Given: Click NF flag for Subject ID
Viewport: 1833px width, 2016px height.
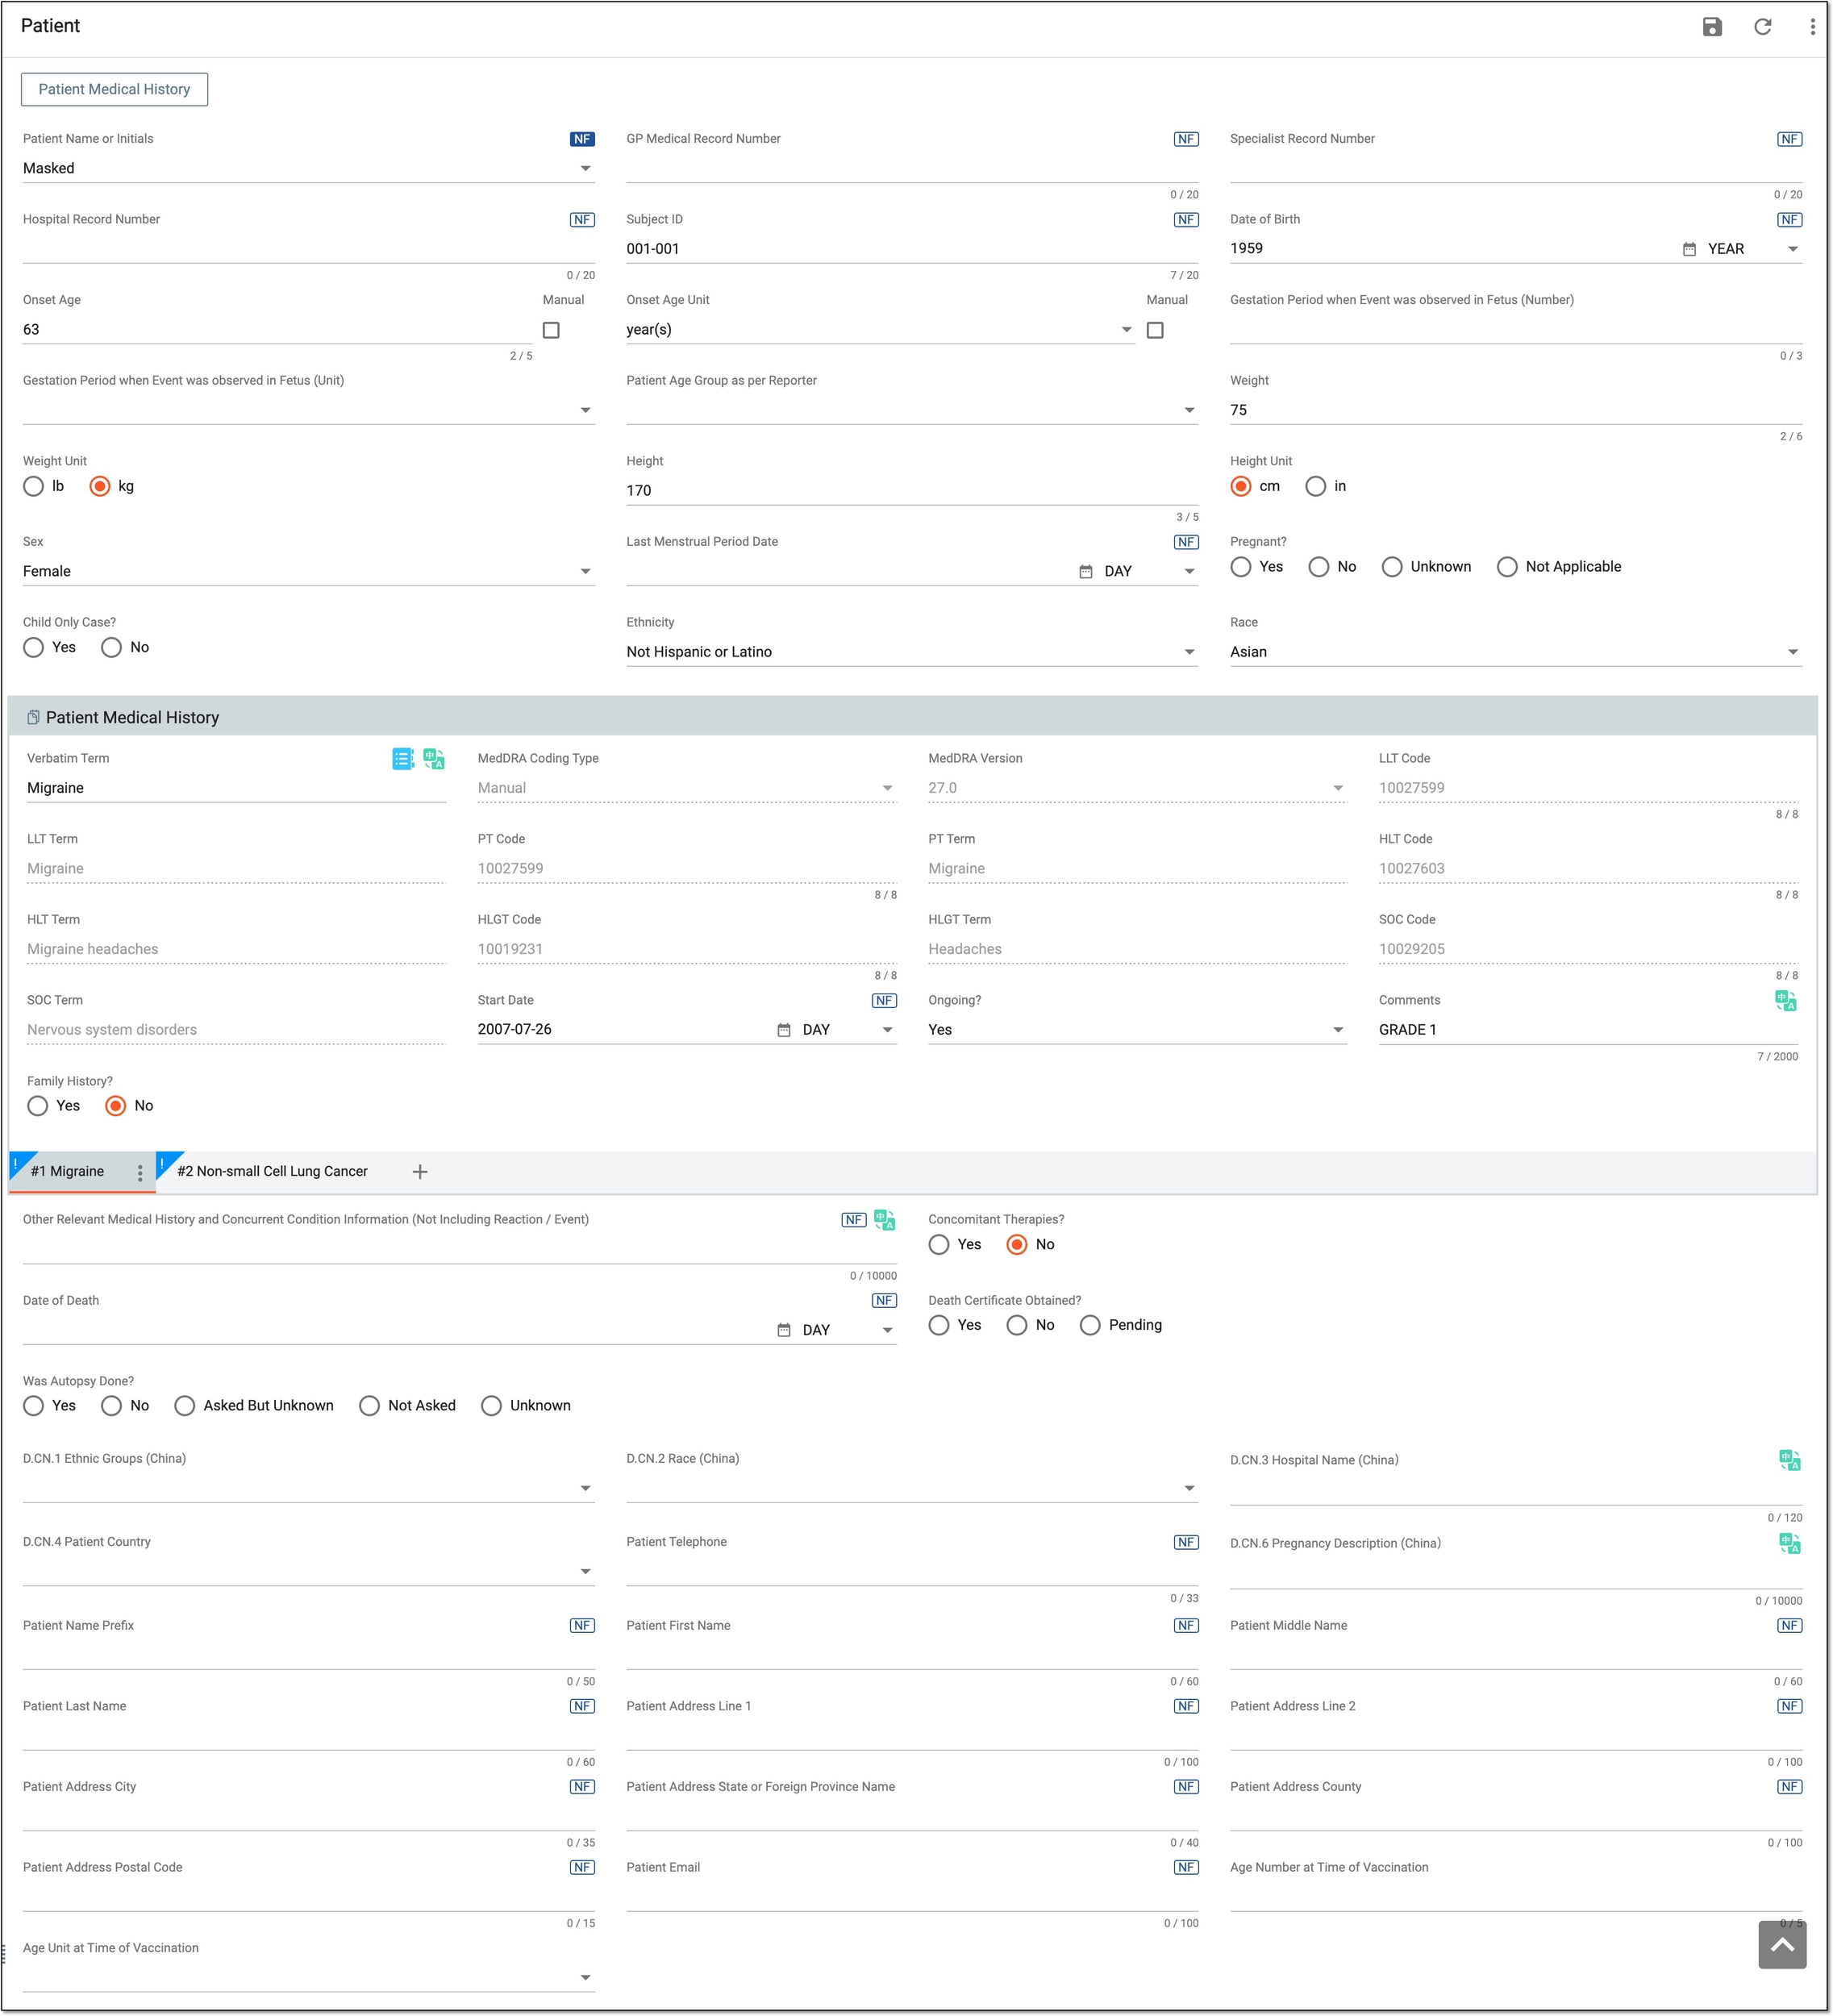Looking at the screenshot, I should 1186,220.
